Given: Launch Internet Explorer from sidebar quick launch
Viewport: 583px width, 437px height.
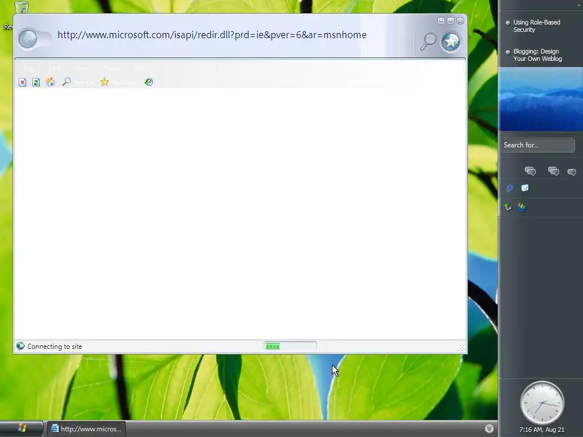Looking at the screenshot, I should (510, 188).
